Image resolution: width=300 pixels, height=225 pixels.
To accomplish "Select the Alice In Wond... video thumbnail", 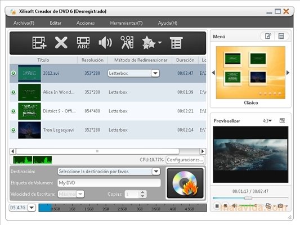I will (29, 92).
